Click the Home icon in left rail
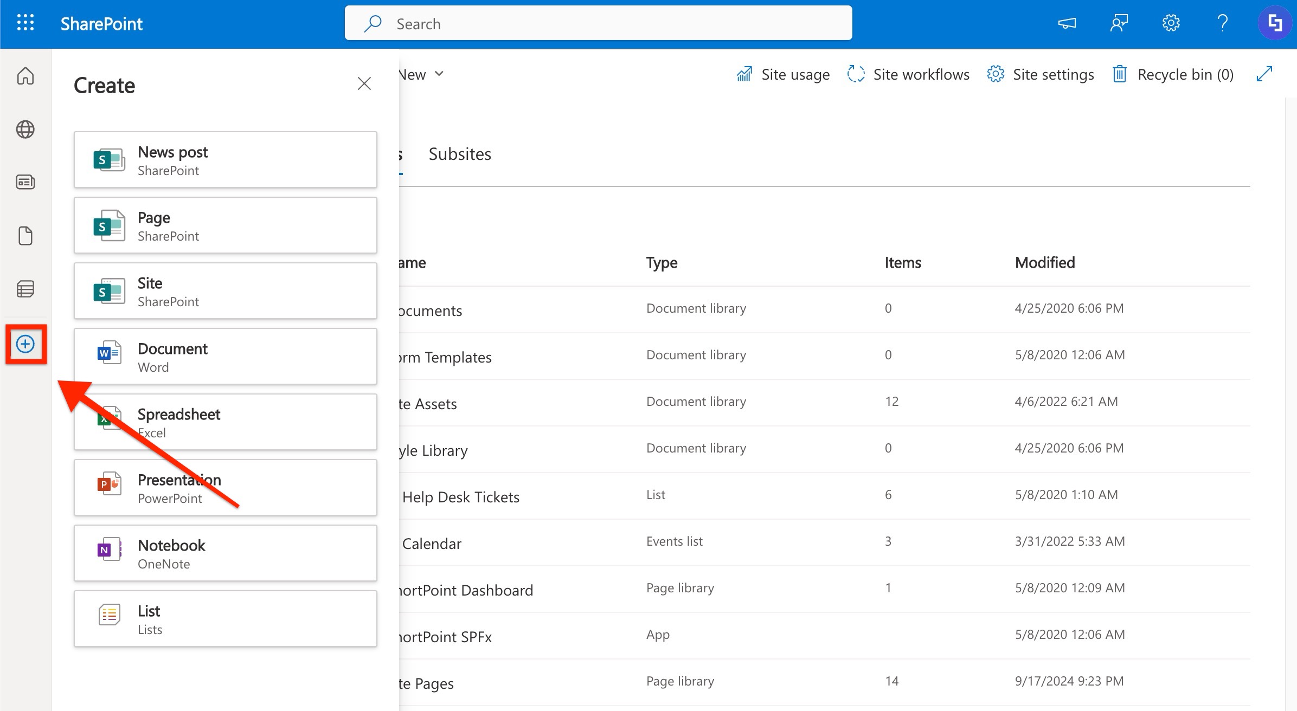The width and height of the screenshot is (1297, 711). [x=25, y=76]
